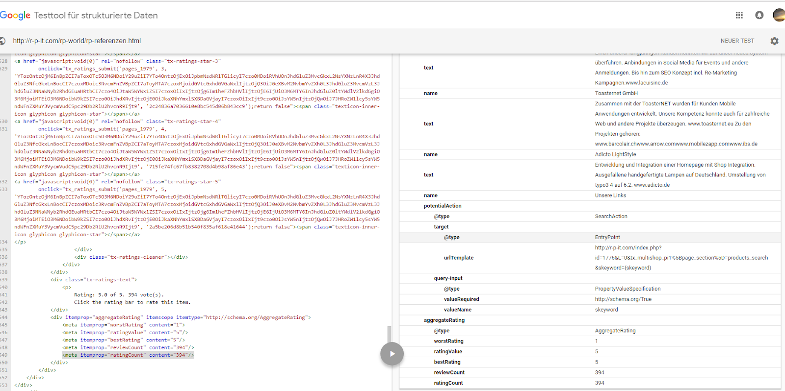Click the code line with itemtype schema.org/AggregateRating
This screenshot has height=391, width=785.
coord(181,318)
